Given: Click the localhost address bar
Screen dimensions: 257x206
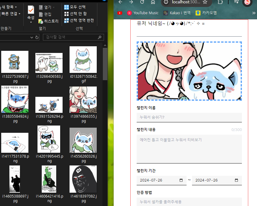Looking at the screenshot, I should click(186, 2).
